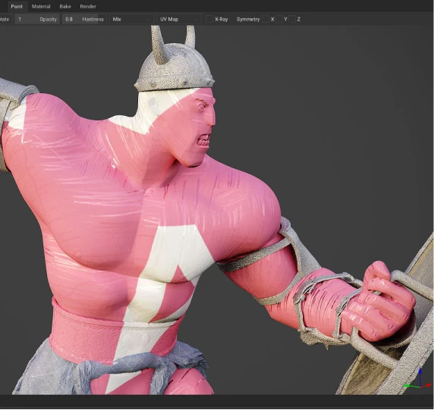Open the Mix blend mode dropdown
434x410 pixels.
pyautogui.click(x=131, y=20)
